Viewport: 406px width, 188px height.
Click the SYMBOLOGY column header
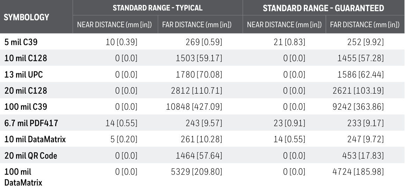tap(27, 17)
